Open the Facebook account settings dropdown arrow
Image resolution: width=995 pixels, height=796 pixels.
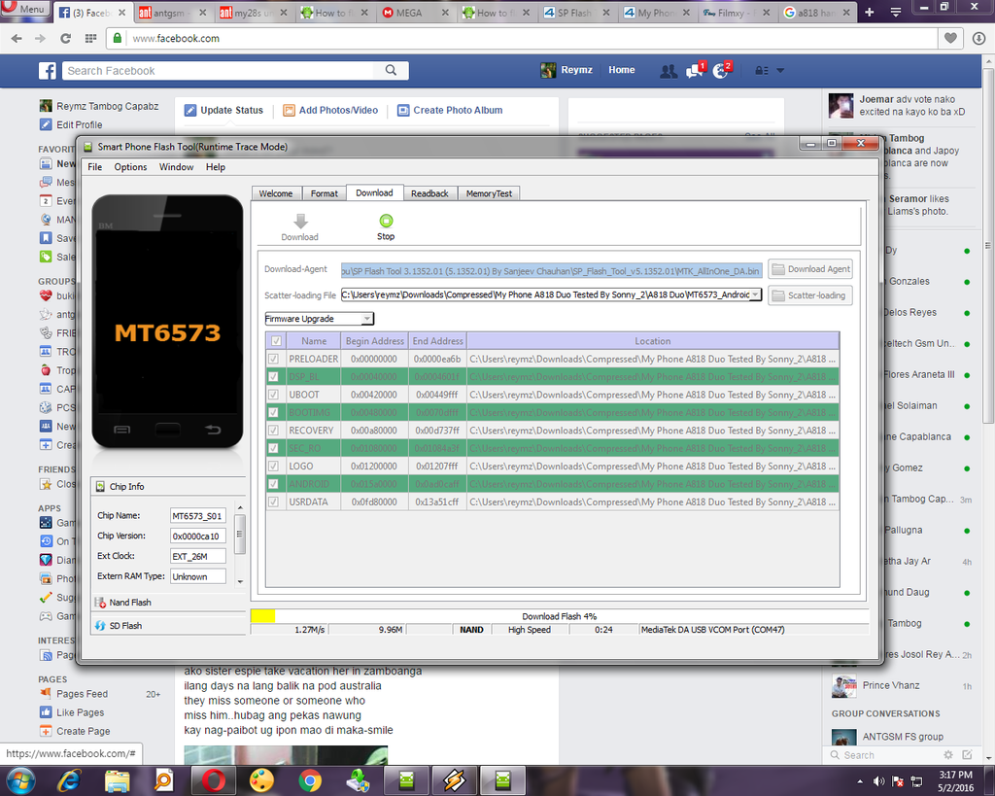(779, 71)
